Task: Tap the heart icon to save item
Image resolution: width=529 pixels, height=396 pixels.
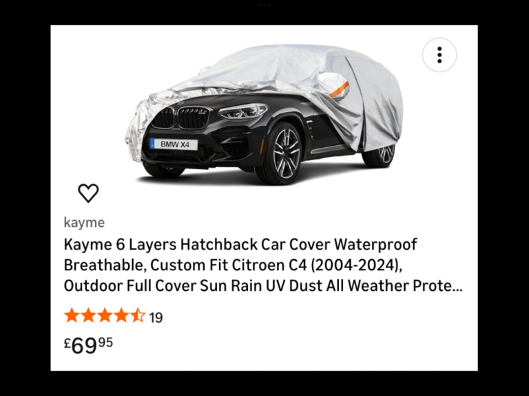Action: [88, 193]
